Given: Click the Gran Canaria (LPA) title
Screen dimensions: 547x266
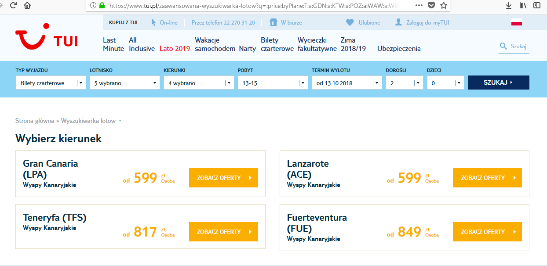Looking at the screenshot, I should pos(51,169).
